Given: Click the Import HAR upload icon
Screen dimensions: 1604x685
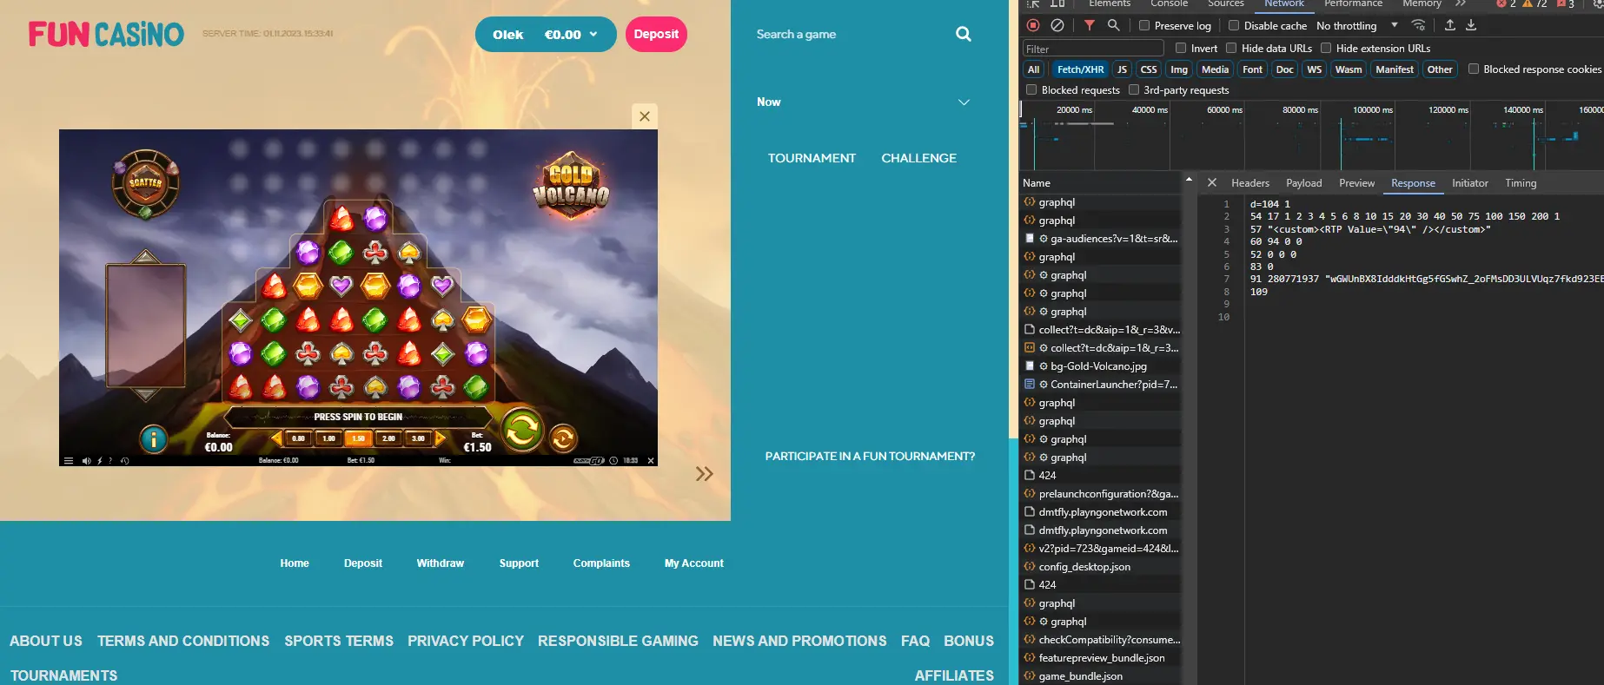Looking at the screenshot, I should coord(1449,25).
